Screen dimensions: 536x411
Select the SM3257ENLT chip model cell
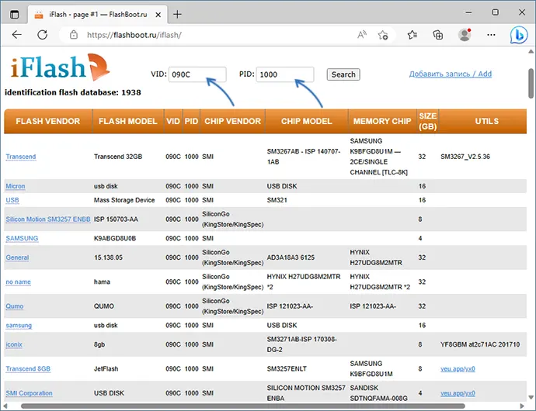[x=287, y=368]
